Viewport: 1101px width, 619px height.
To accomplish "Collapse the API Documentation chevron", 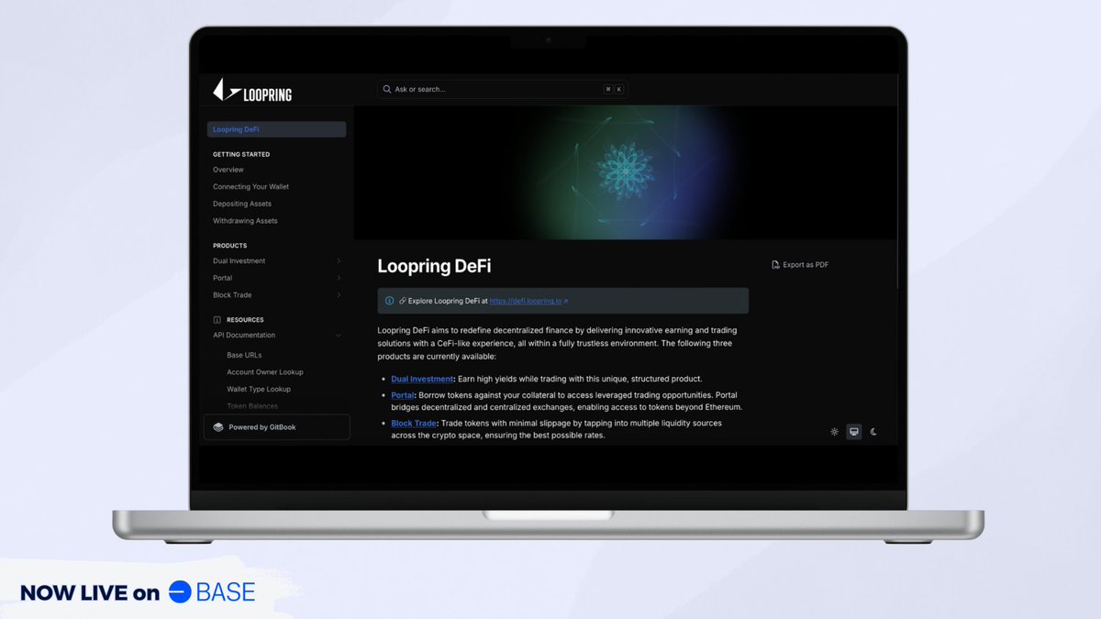I will (x=339, y=336).
